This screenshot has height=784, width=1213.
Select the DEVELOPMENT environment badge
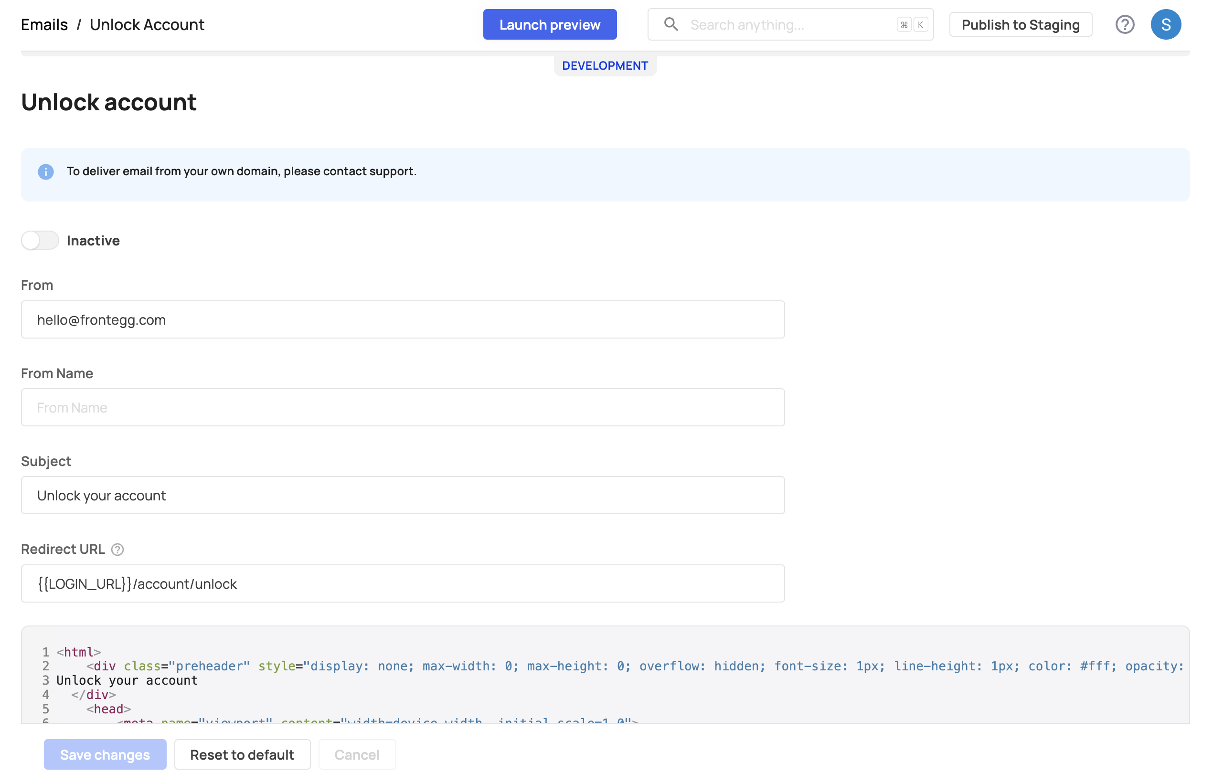605,65
